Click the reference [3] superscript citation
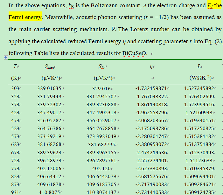Image resolution: width=223 pixels, height=195 pixels. (x=114, y=28)
